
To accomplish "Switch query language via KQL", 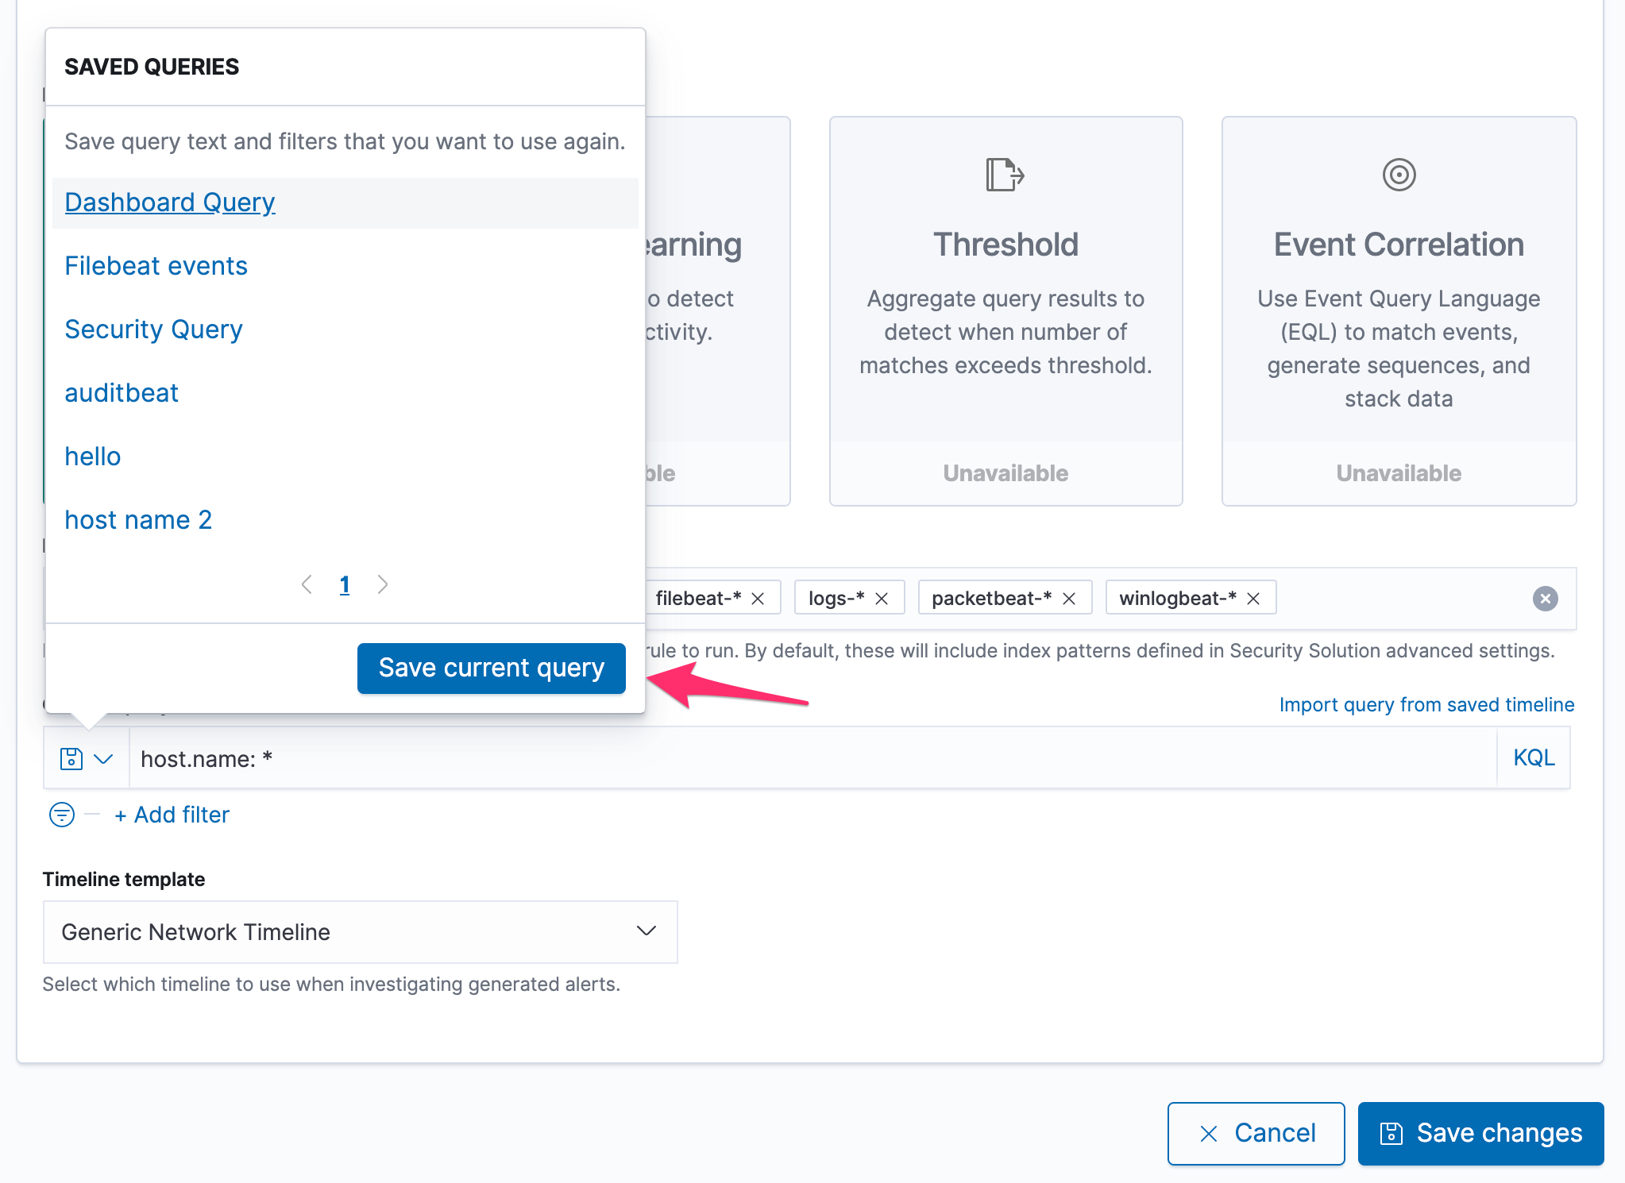I will 1534,758.
